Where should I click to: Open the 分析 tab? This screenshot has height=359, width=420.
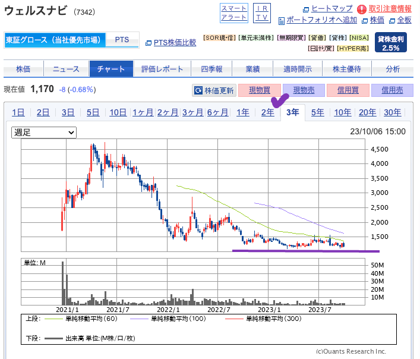(x=393, y=69)
